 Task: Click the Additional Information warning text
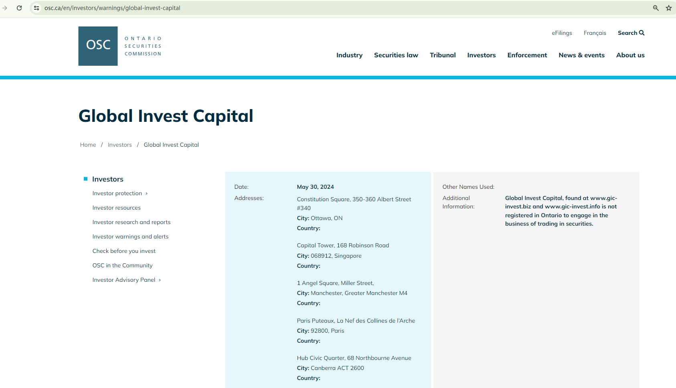(x=561, y=211)
